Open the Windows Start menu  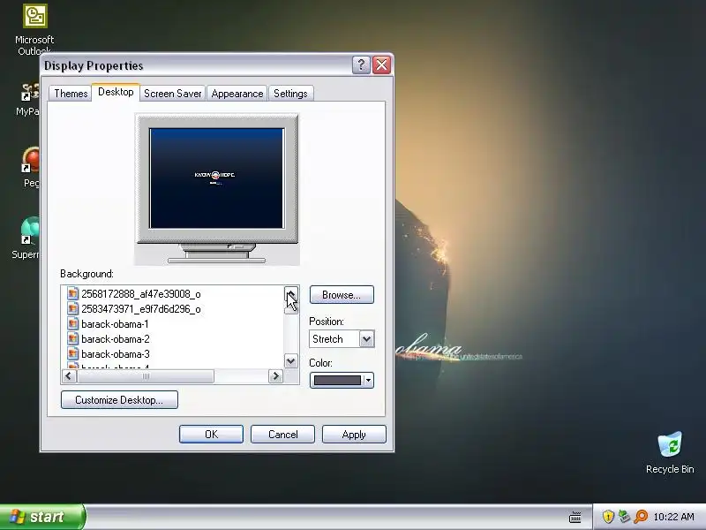point(41,517)
